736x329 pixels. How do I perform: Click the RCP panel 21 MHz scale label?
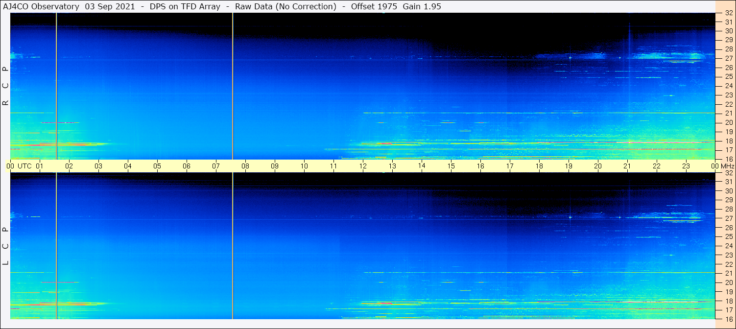coord(729,113)
